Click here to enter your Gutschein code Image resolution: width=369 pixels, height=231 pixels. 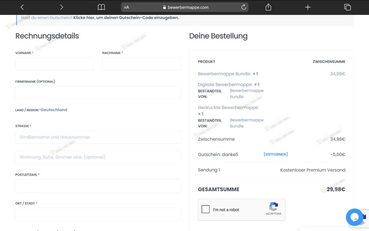(x=126, y=17)
